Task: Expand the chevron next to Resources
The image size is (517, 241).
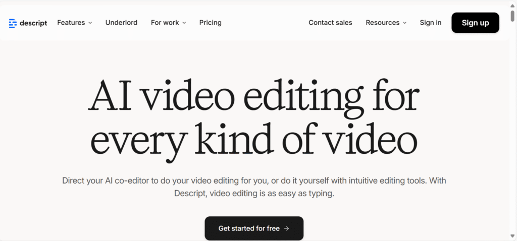Action: [404, 23]
